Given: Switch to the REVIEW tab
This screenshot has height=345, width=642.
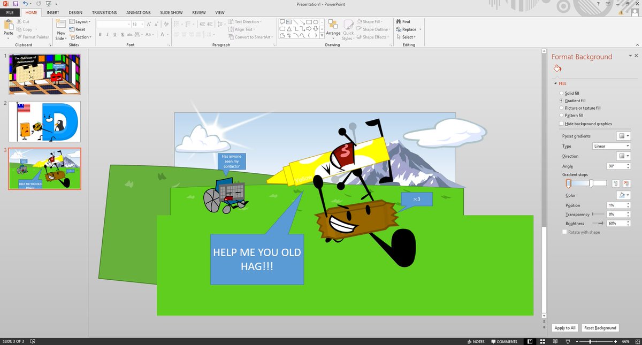Looking at the screenshot, I should click(199, 12).
